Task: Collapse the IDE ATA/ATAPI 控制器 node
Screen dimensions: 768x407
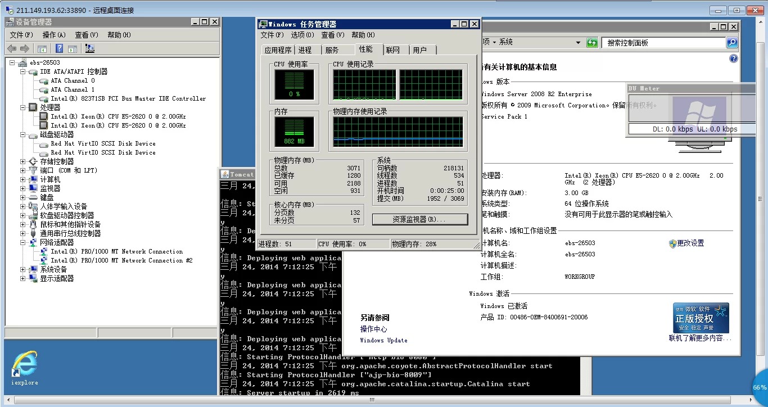Action: [x=23, y=71]
